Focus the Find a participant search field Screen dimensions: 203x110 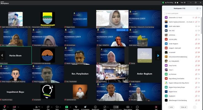coord(182,14)
